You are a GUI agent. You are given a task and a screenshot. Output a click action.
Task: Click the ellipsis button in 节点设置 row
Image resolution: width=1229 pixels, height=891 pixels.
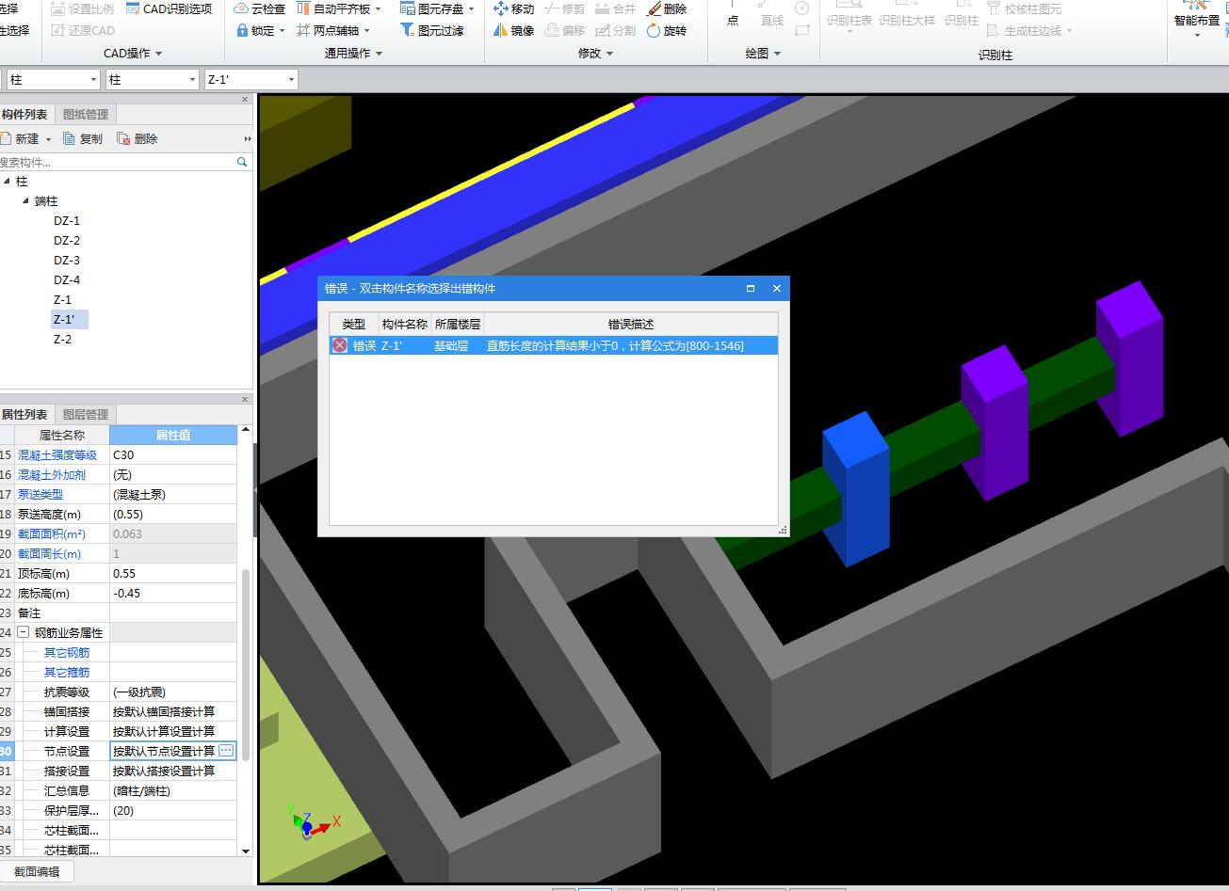[226, 751]
